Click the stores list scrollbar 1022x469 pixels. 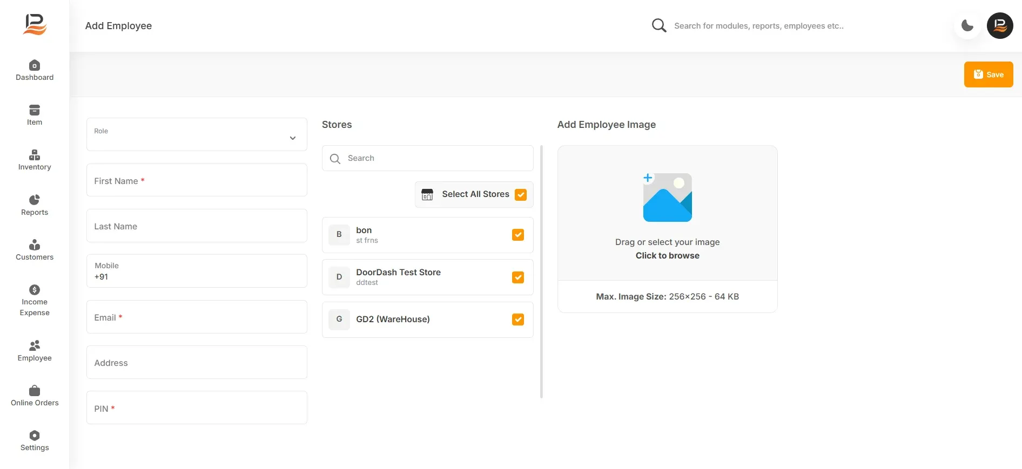[x=542, y=271]
